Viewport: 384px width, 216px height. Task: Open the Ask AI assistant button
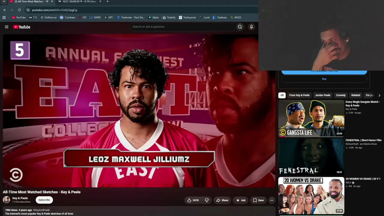[241, 200]
